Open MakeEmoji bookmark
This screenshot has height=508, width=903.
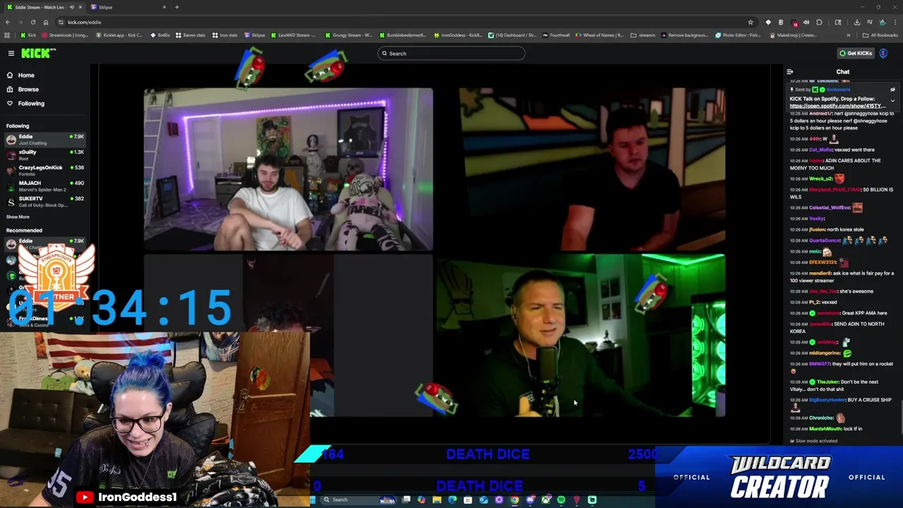[x=793, y=35]
